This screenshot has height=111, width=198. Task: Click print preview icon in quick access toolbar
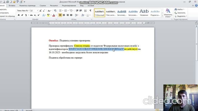click(4, 2)
